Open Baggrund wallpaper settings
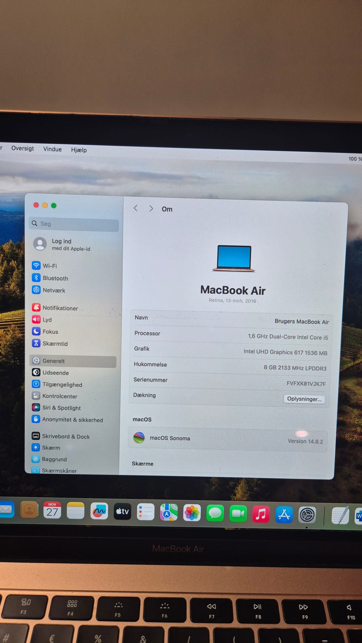The image size is (362, 643). click(49, 459)
